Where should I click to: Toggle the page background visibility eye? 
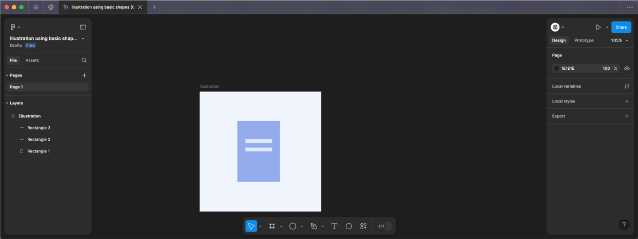coord(626,68)
